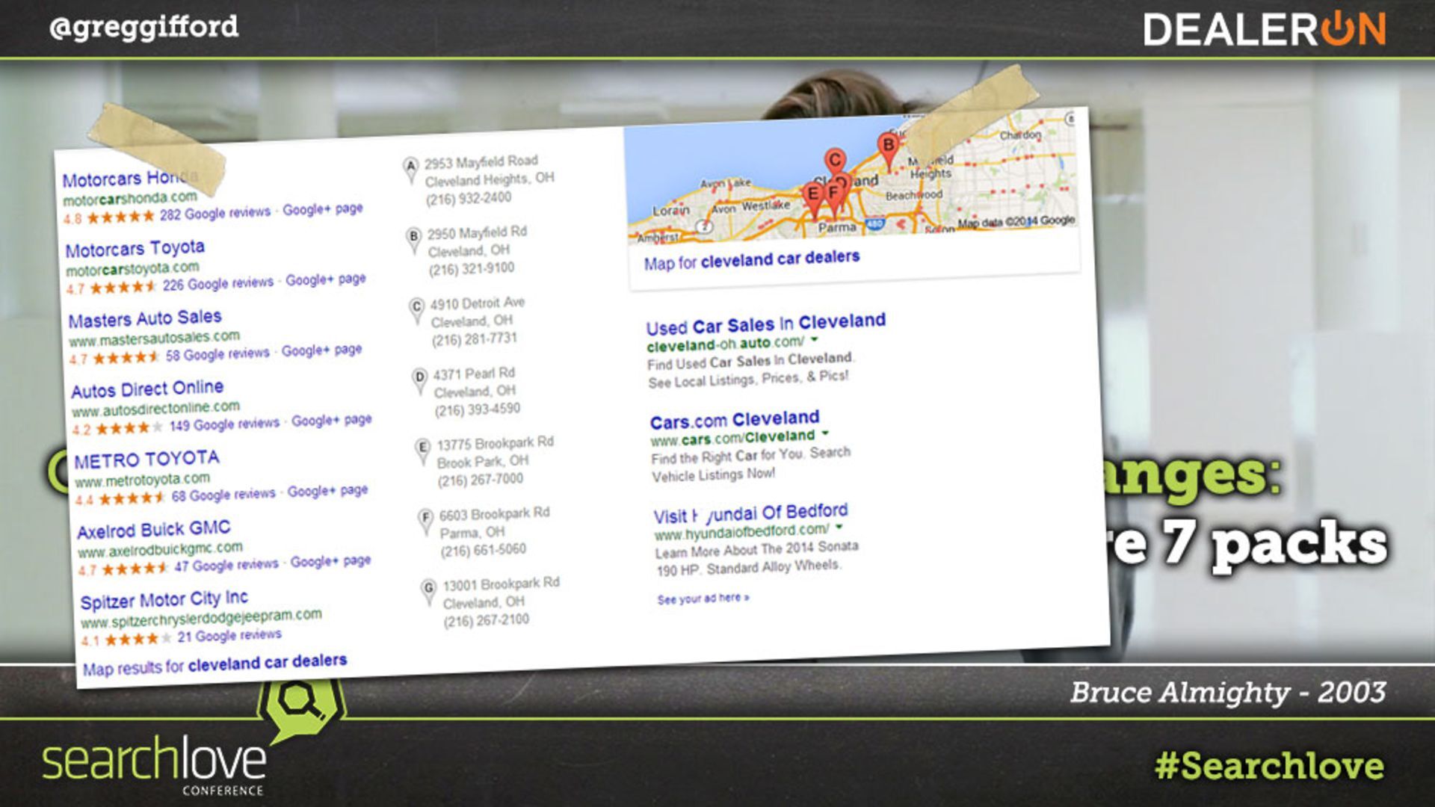Open 'Used Car Sales In Cleveland' ad
The width and height of the screenshot is (1435, 807).
pos(766,324)
